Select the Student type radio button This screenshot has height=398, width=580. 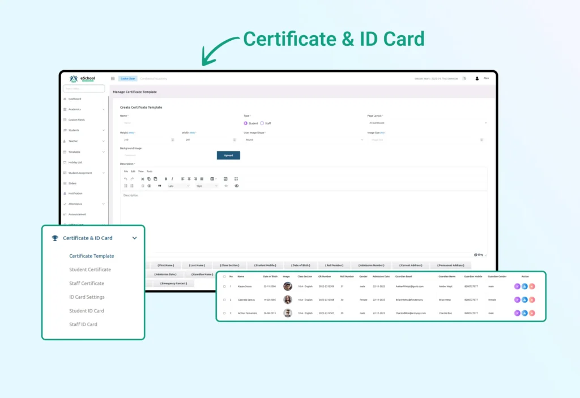246,123
